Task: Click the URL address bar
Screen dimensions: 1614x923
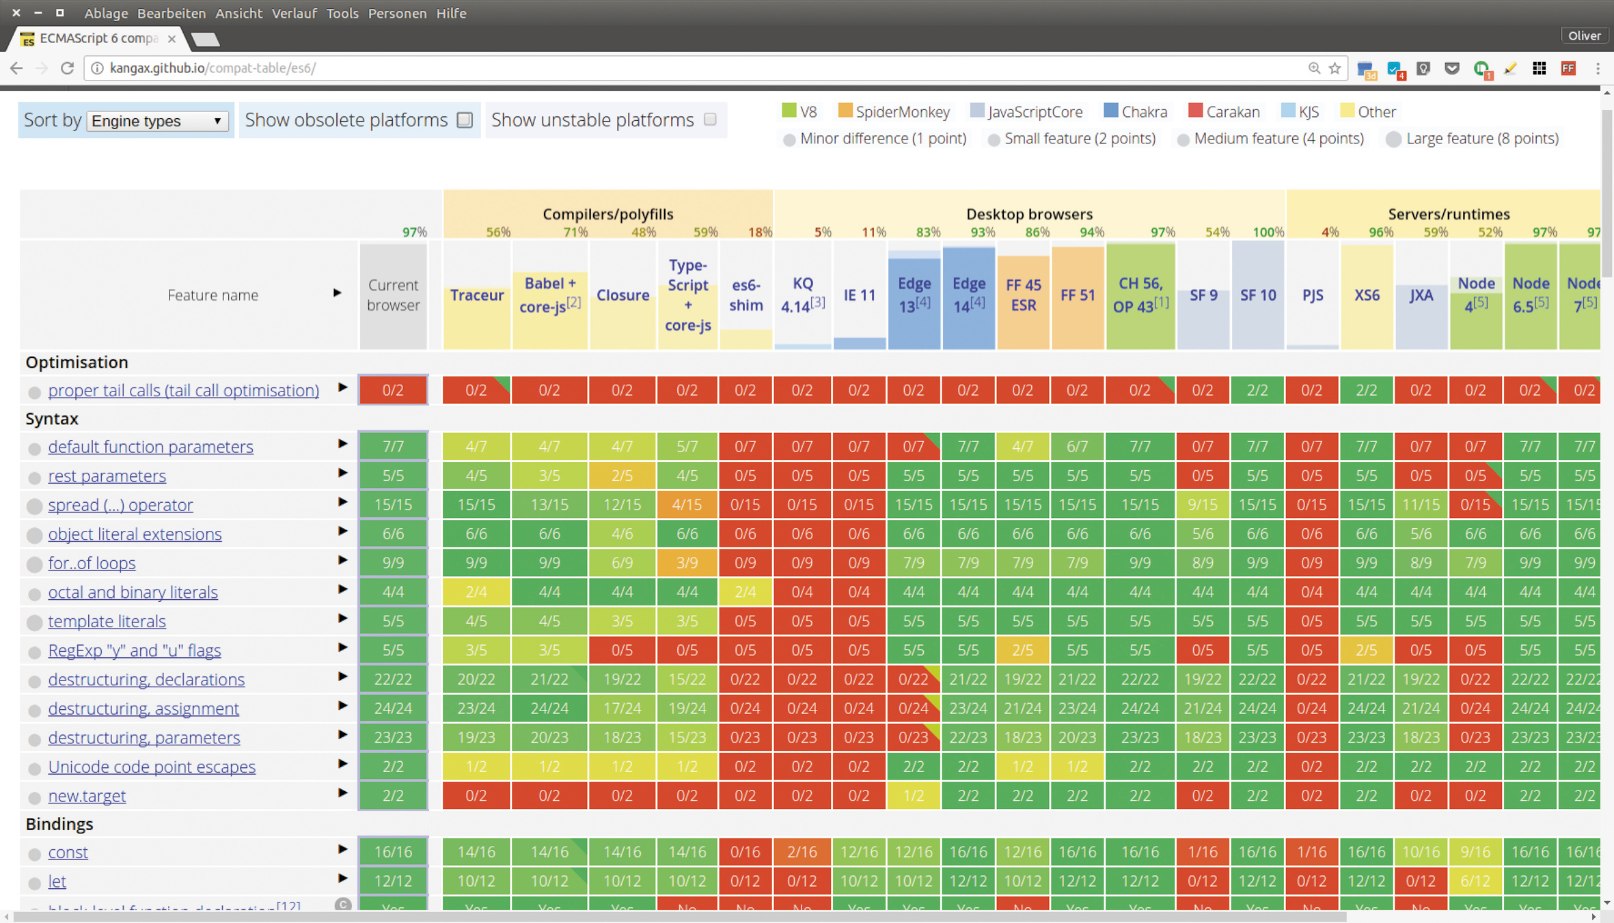Action: (x=683, y=68)
